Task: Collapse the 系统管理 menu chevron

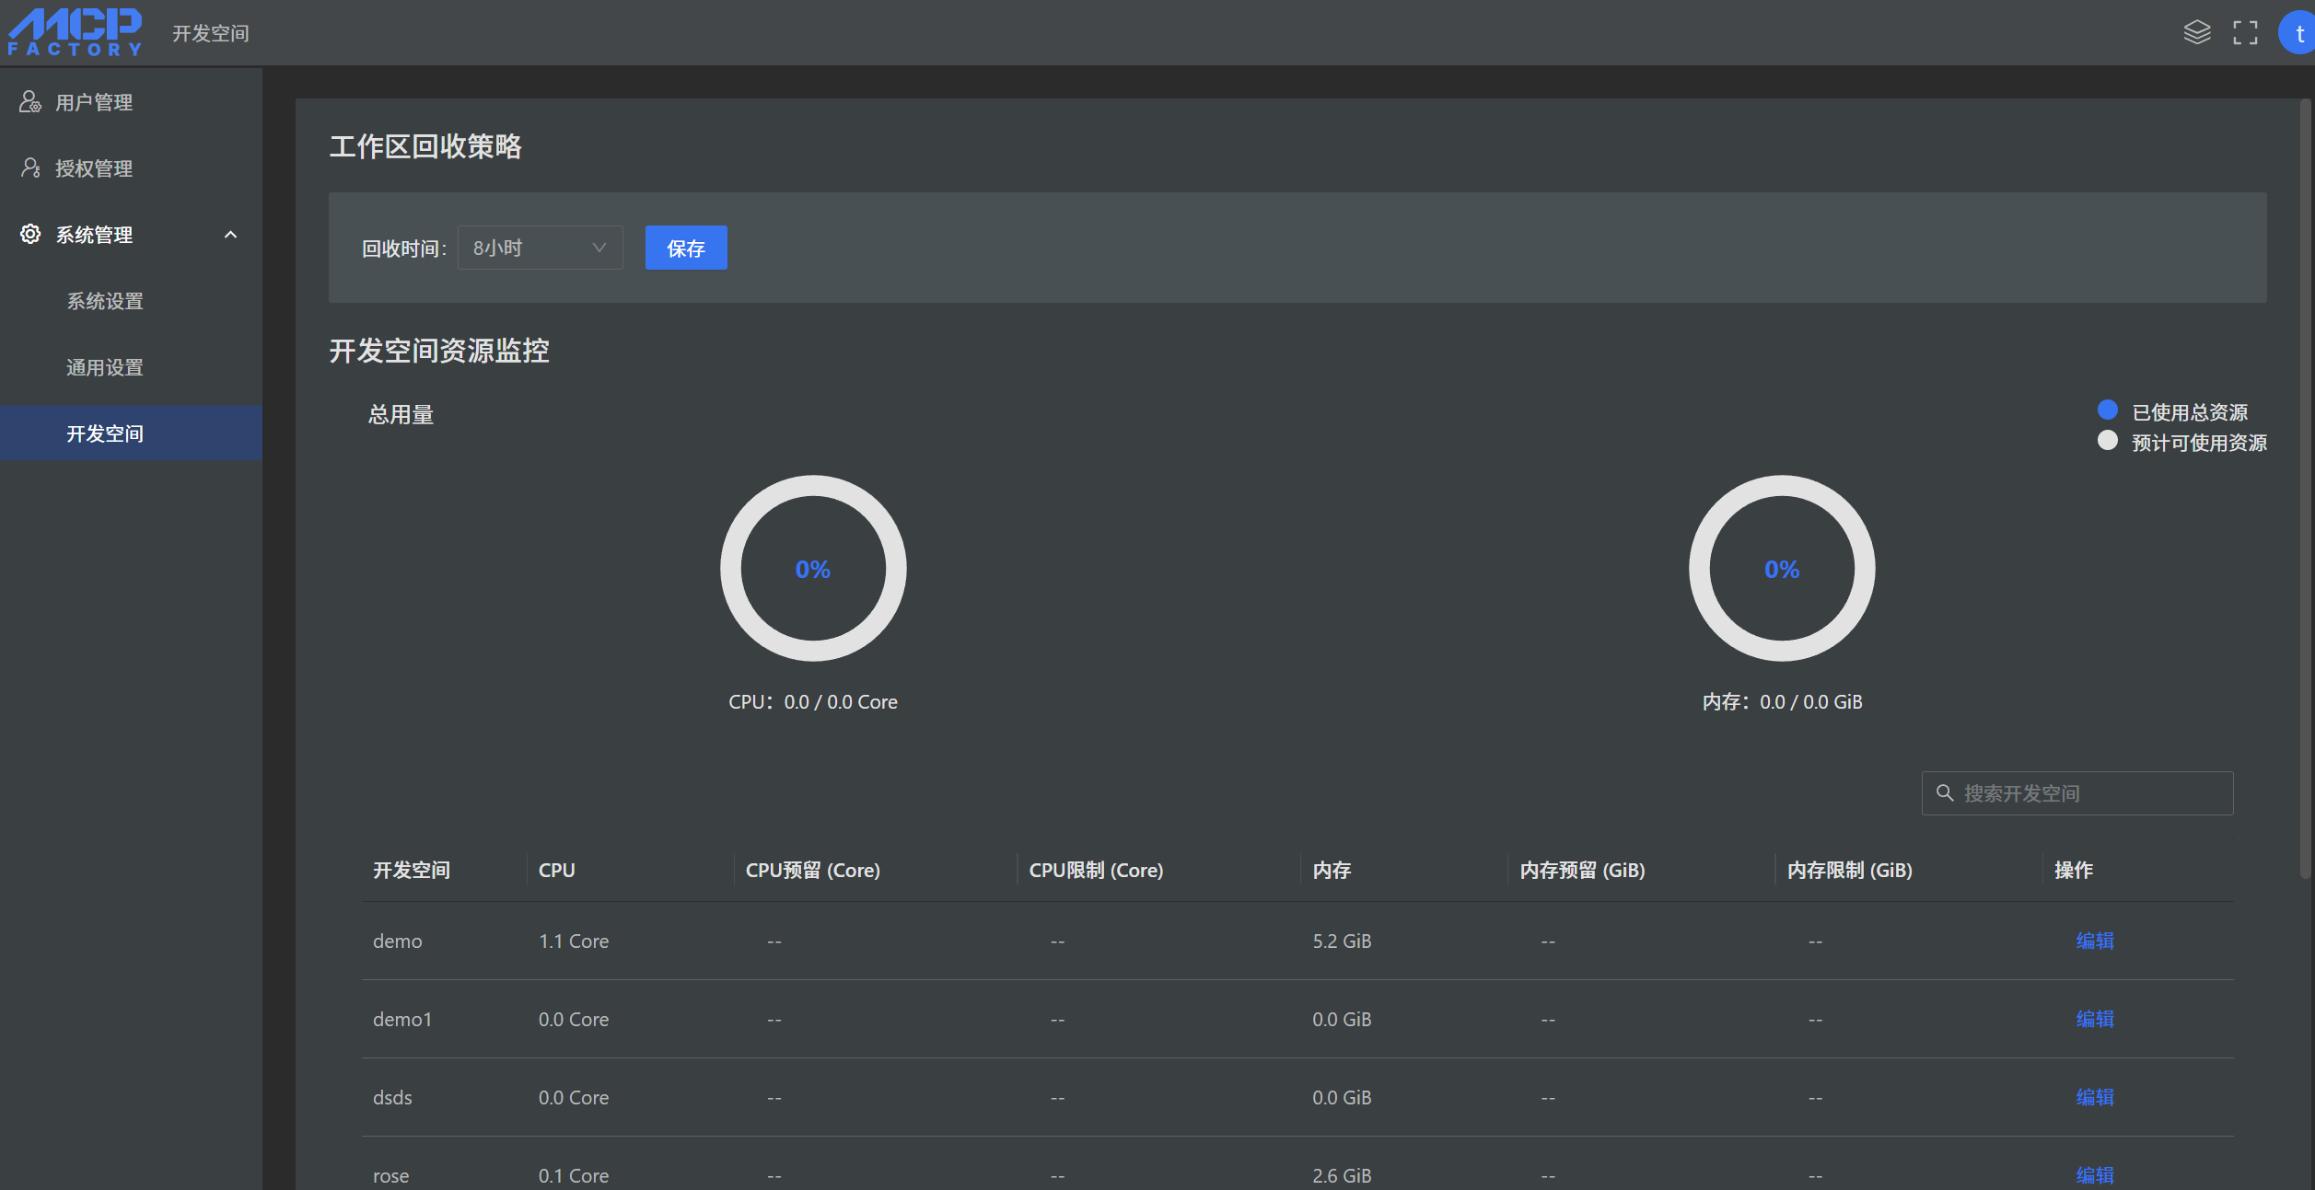Action: click(x=230, y=235)
